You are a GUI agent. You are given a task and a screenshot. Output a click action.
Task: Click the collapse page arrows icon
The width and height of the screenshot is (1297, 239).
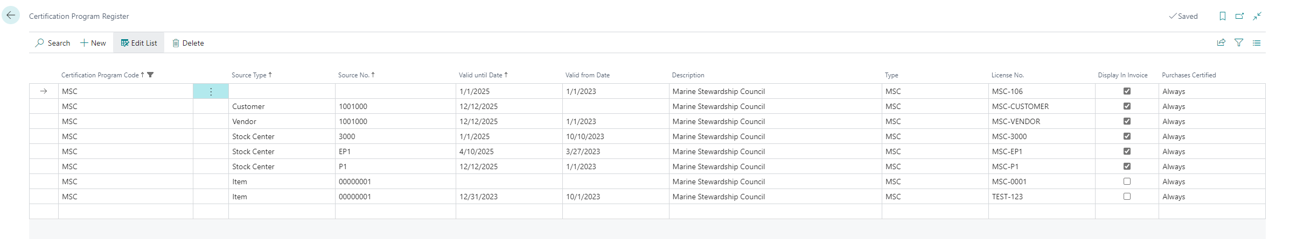click(1257, 16)
